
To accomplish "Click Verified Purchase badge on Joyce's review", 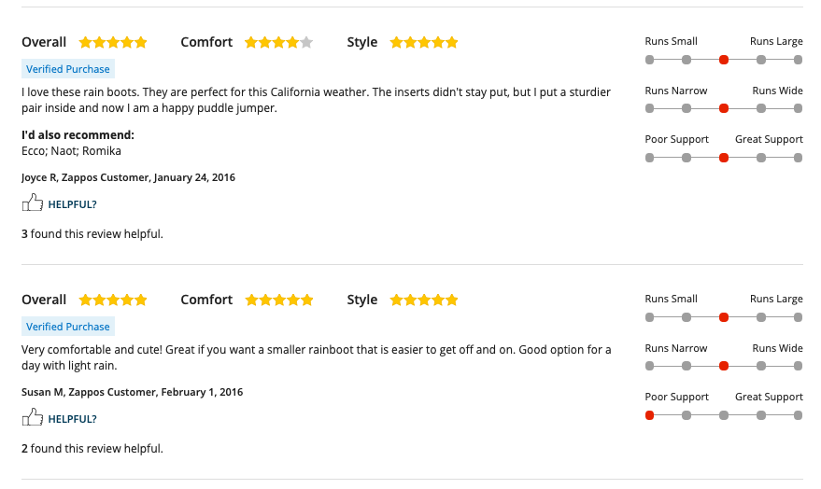I will point(68,69).
